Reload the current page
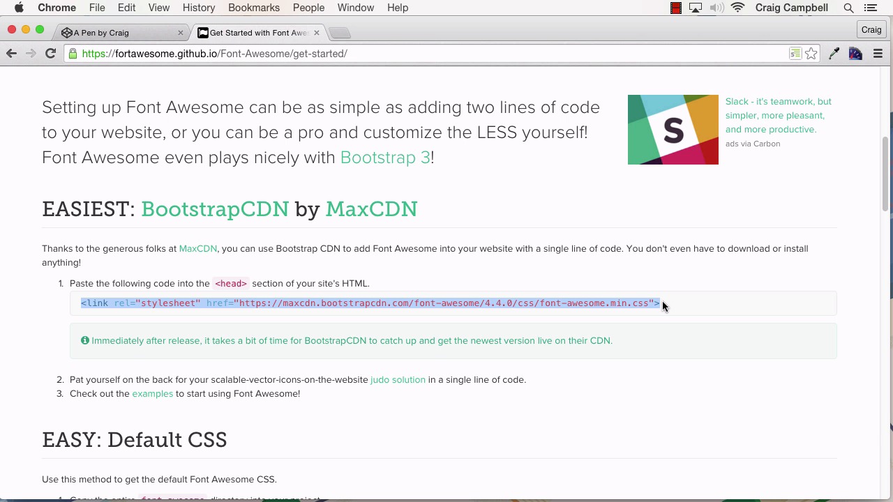Viewport: 893px width, 502px height. click(x=50, y=54)
